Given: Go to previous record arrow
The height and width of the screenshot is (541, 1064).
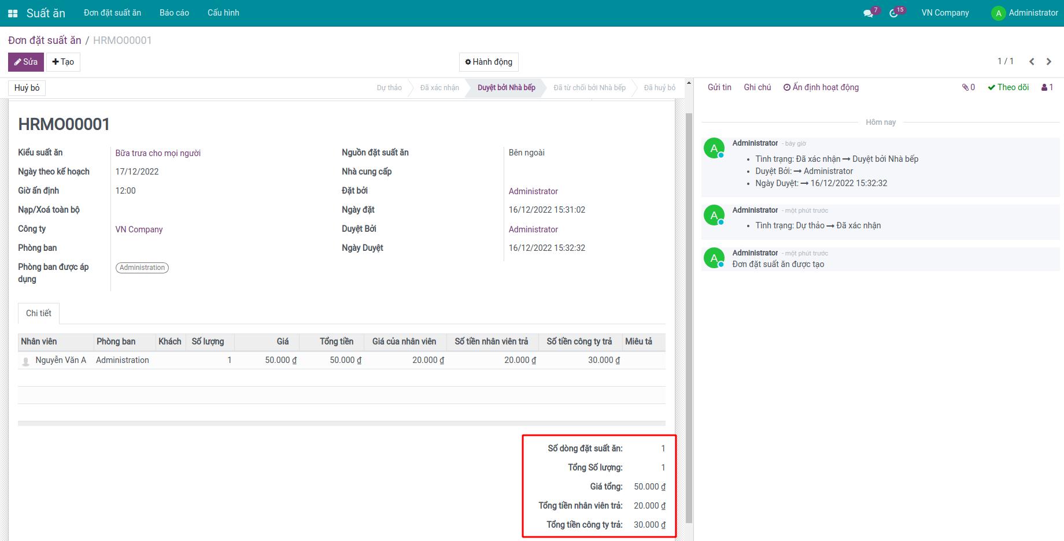Looking at the screenshot, I should [x=1032, y=62].
